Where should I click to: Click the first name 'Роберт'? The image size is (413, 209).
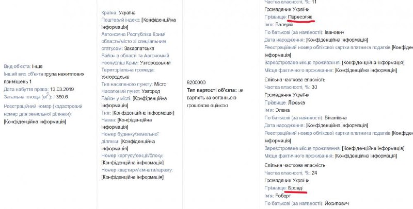283,196
